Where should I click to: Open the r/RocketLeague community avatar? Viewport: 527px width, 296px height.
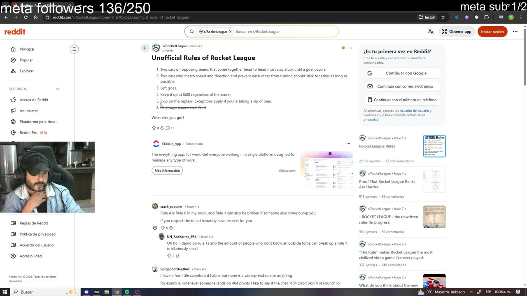[x=156, y=48]
